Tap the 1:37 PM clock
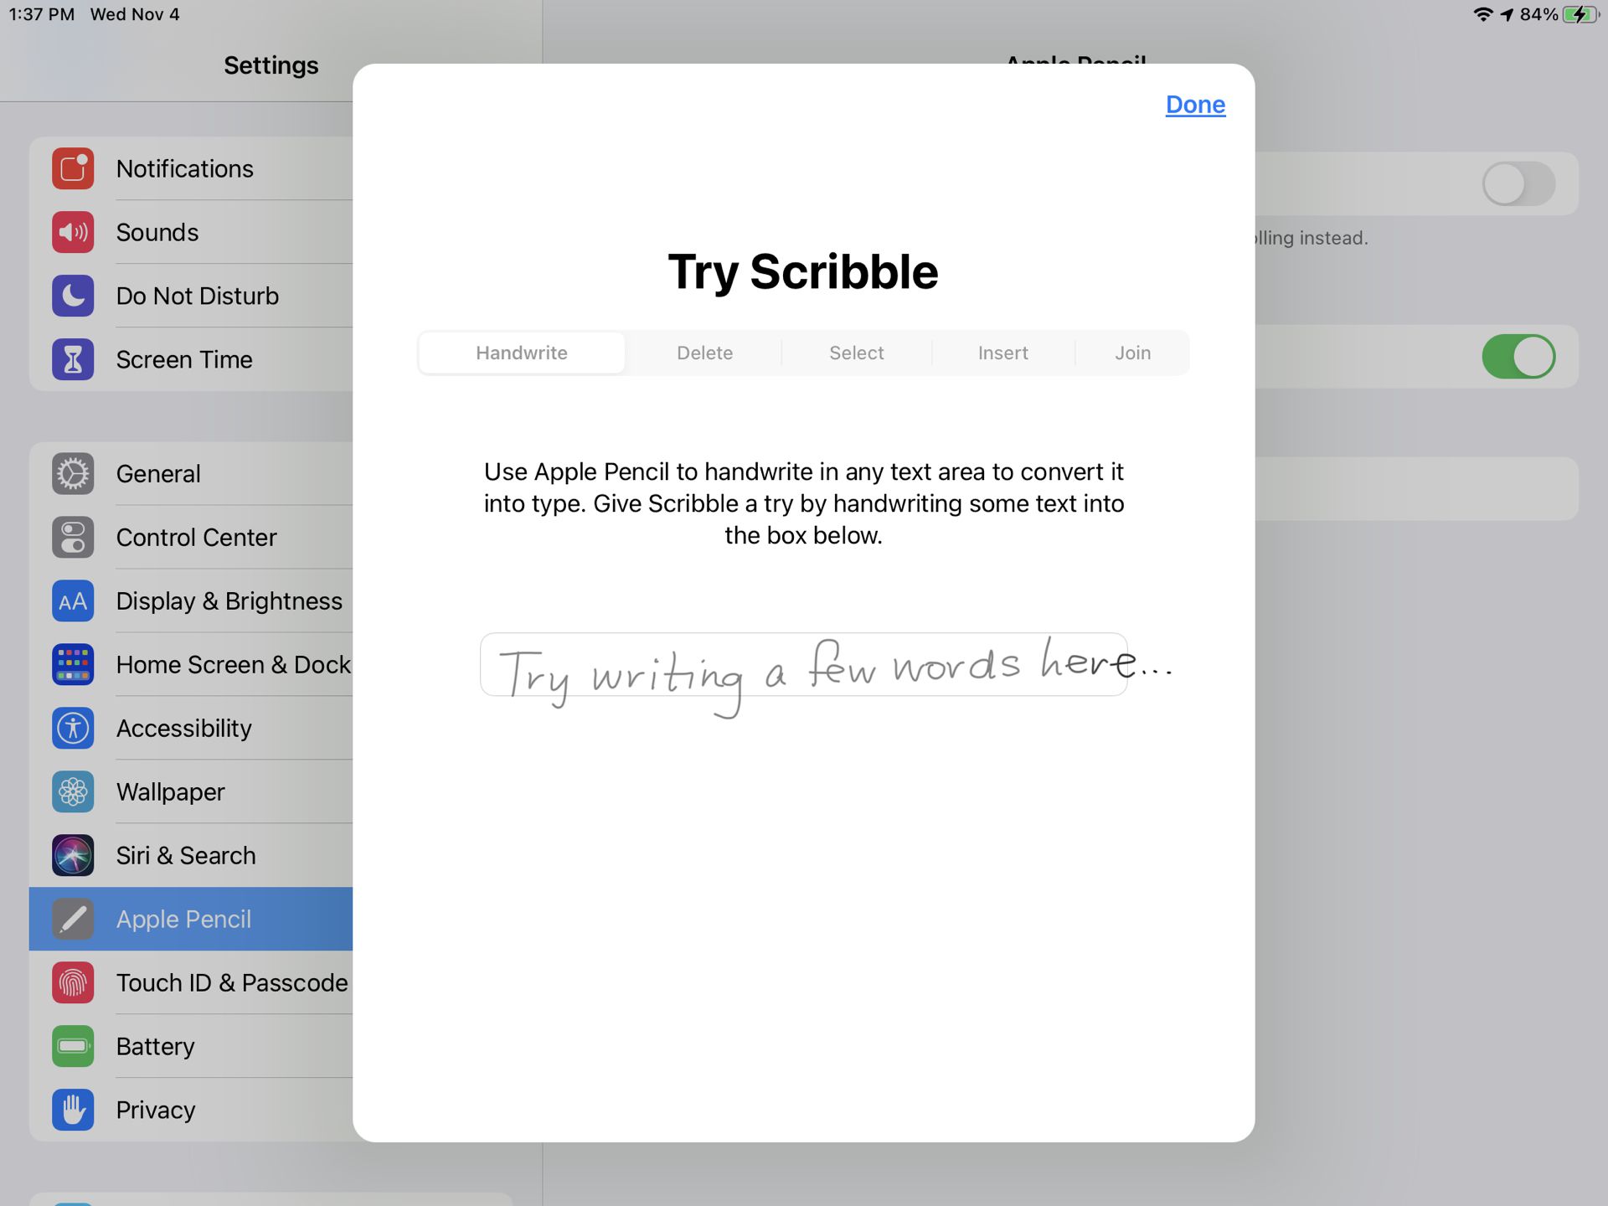1608x1206 pixels. (42, 14)
